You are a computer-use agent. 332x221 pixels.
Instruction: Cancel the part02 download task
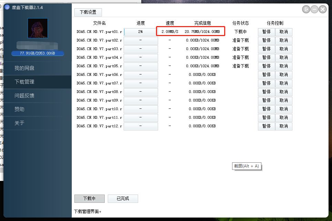(x=284, y=40)
